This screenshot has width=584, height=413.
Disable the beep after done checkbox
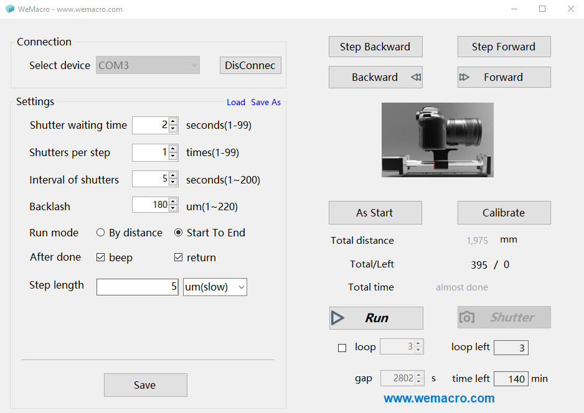click(x=101, y=258)
